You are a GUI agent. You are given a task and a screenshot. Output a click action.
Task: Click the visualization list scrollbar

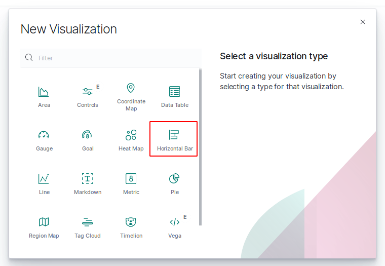pyautogui.click(x=201, y=147)
